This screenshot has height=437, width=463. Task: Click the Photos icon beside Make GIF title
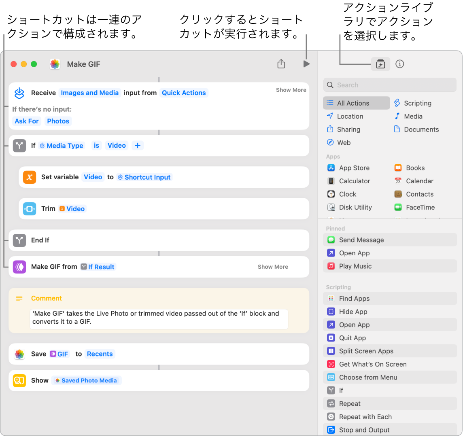(x=55, y=64)
